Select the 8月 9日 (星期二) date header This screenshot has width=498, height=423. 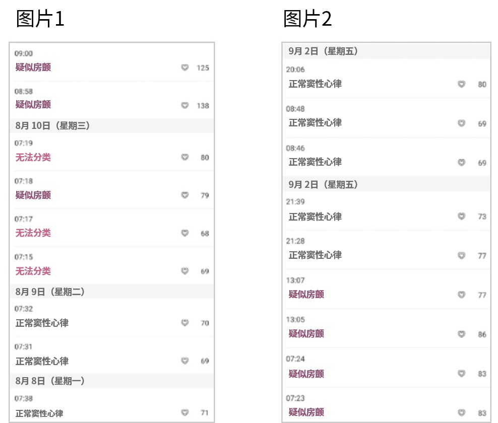(x=112, y=292)
